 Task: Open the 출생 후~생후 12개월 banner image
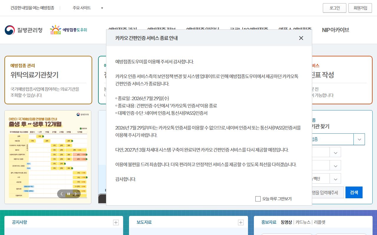click(48, 157)
